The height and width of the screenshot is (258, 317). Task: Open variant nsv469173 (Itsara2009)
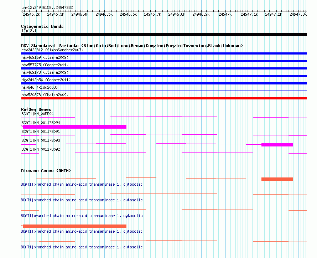point(45,72)
